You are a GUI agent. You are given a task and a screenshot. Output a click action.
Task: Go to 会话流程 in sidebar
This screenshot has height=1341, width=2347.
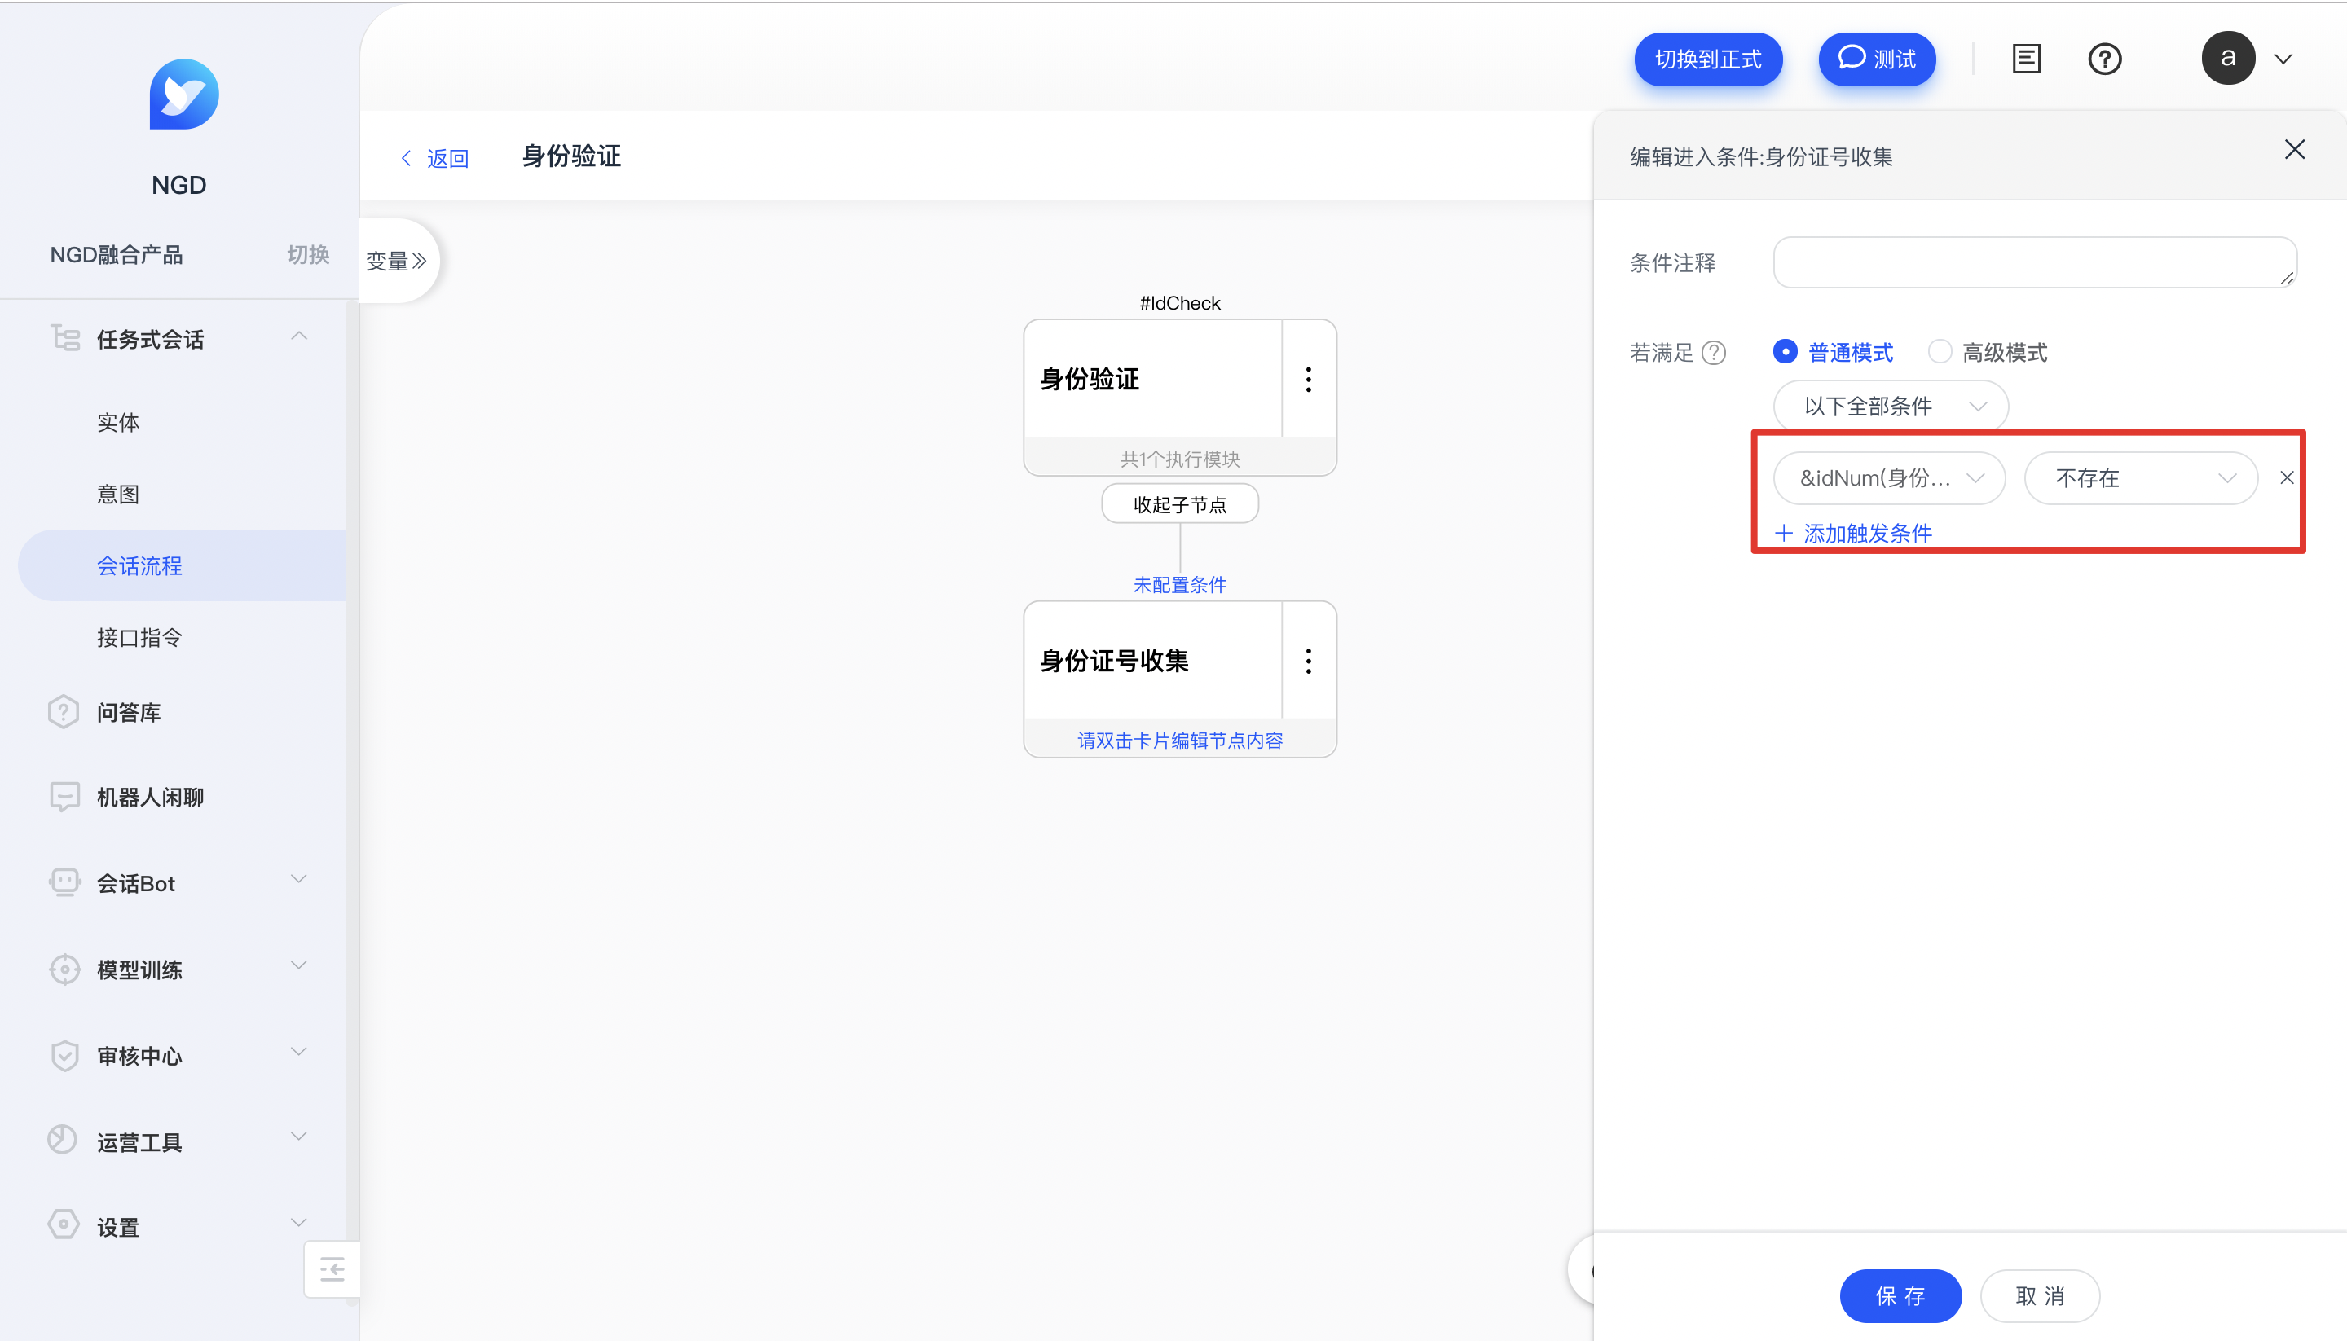click(x=140, y=565)
